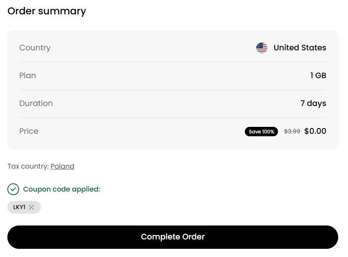Image resolution: width=348 pixels, height=257 pixels.
Task: Click the $0.00 final price
Action: tap(315, 131)
